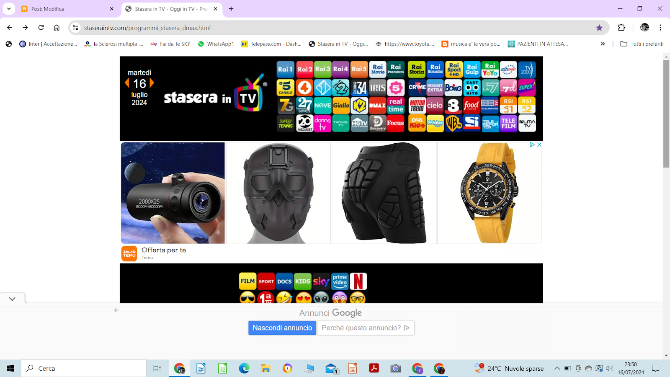Open the NOVE channel icon

coord(323,106)
